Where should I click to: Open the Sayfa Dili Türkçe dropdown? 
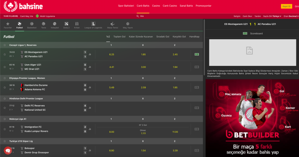click(272, 16)
